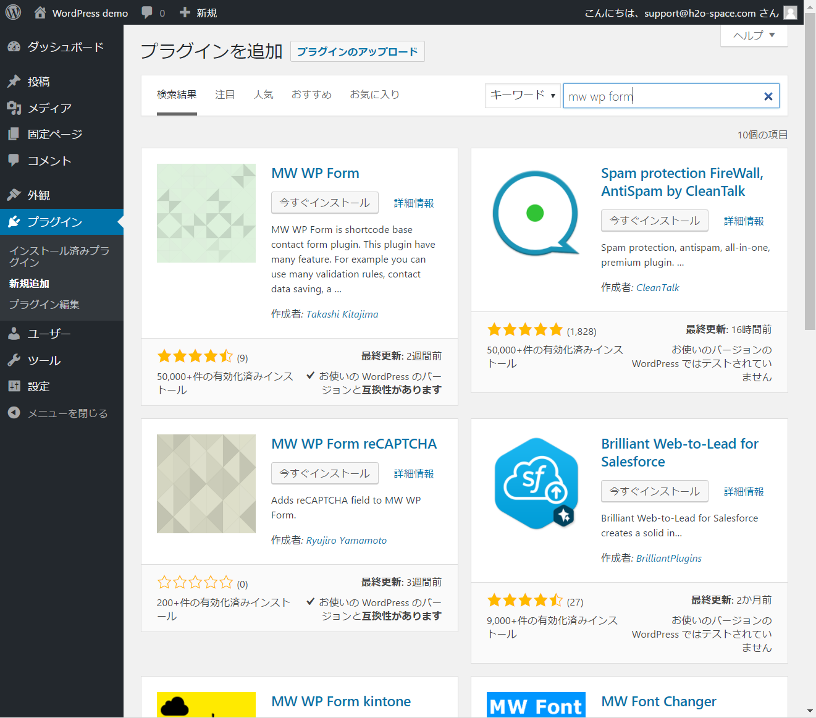Open the メディア menu in sidebar
816x718 pixels.
(x=49, y=108)
